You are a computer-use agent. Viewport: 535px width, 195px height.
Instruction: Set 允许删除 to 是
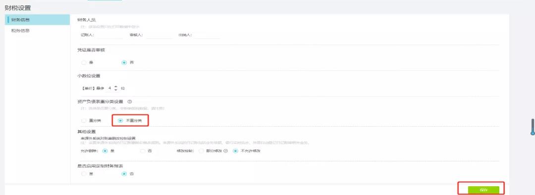click(105, 150)
